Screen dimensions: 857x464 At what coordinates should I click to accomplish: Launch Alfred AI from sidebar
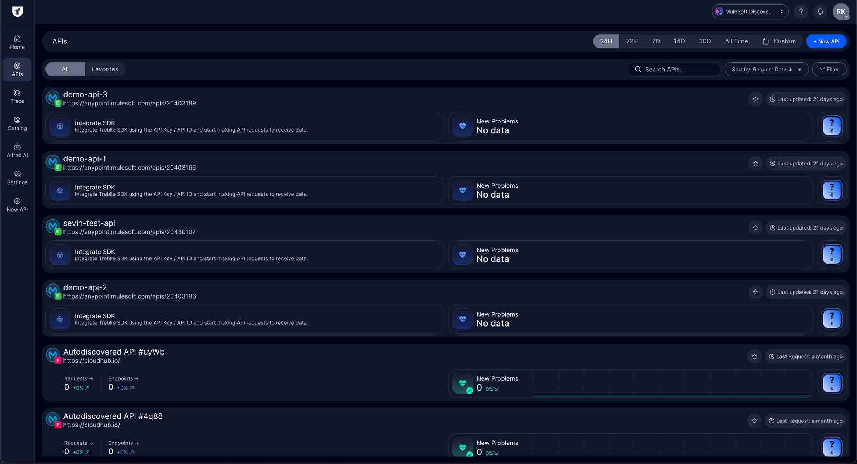17,151
